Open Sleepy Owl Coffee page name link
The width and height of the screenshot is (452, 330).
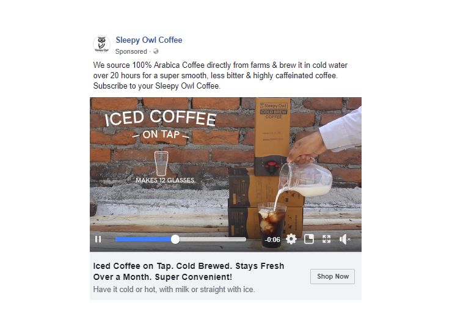(x=149, y=40)
